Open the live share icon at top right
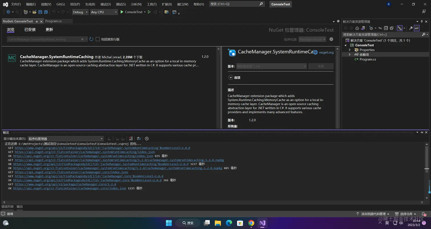Viewport: 431px width, 229px height. click(424, 12)
